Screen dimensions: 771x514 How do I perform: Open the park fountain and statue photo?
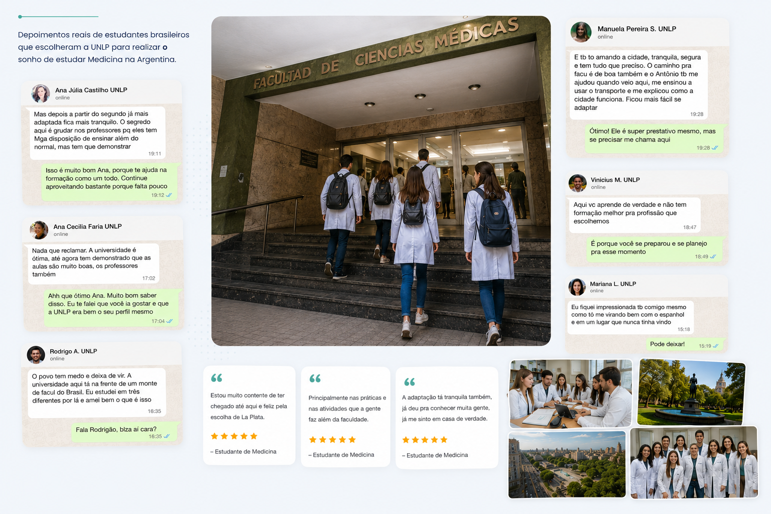[691, 393]
